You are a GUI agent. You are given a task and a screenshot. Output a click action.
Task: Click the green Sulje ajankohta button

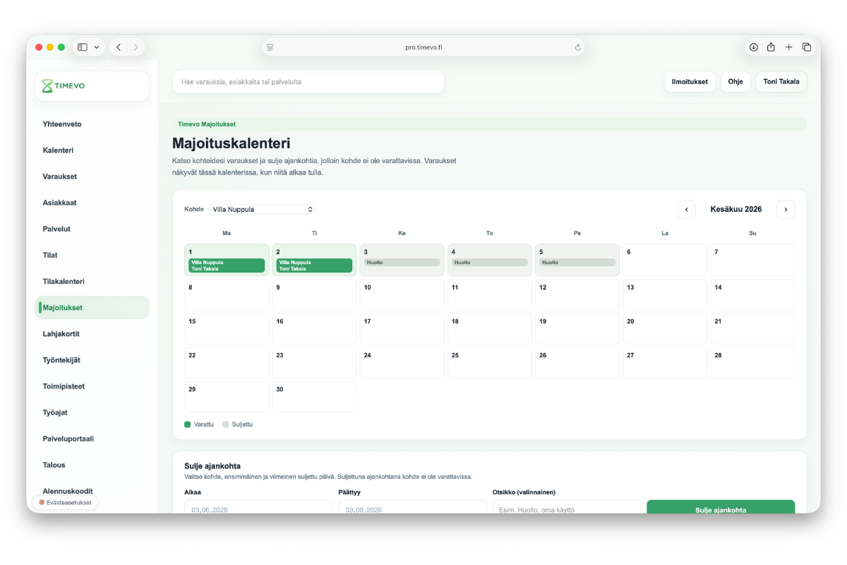pos(721,507)
